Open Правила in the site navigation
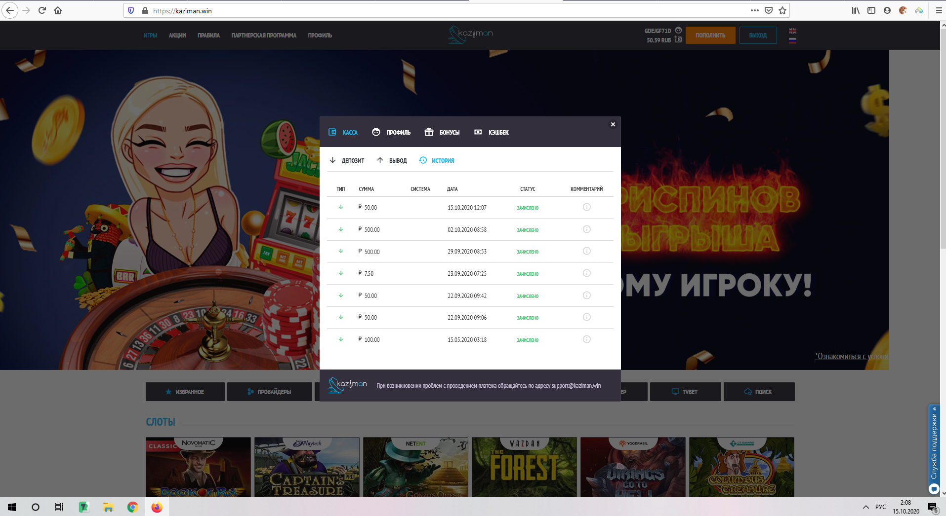This screenshot has width=946, height=516. point(208,36)
